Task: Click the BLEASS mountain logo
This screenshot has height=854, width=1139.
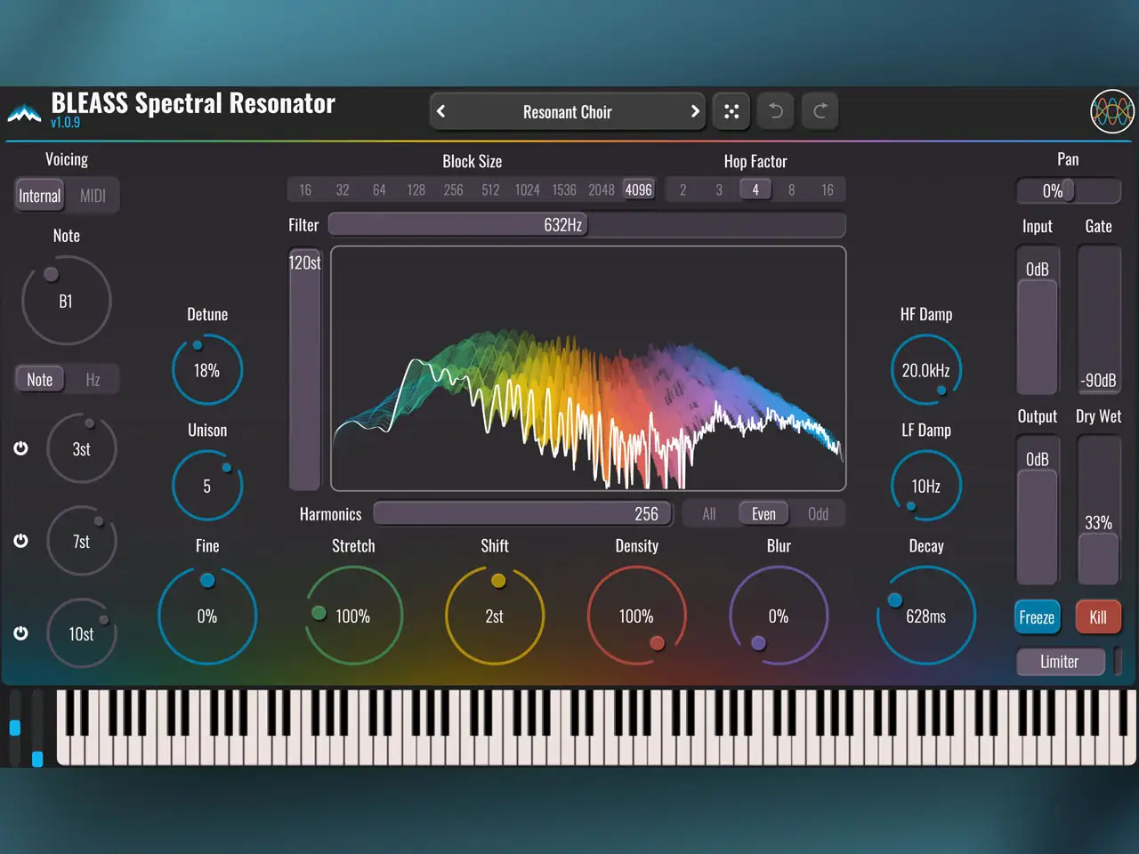Action: tap(24, 113)
